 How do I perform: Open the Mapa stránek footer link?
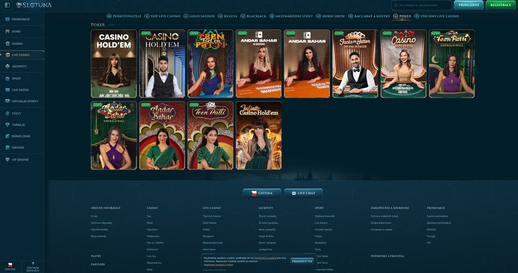[x=98, y=236]
